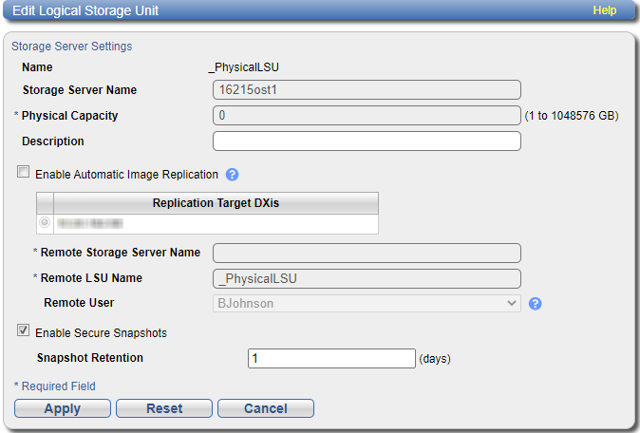This screenshot has height=433, width=640.
Task: Open the Help link in title bar
Action: click(x=604, y=10)
